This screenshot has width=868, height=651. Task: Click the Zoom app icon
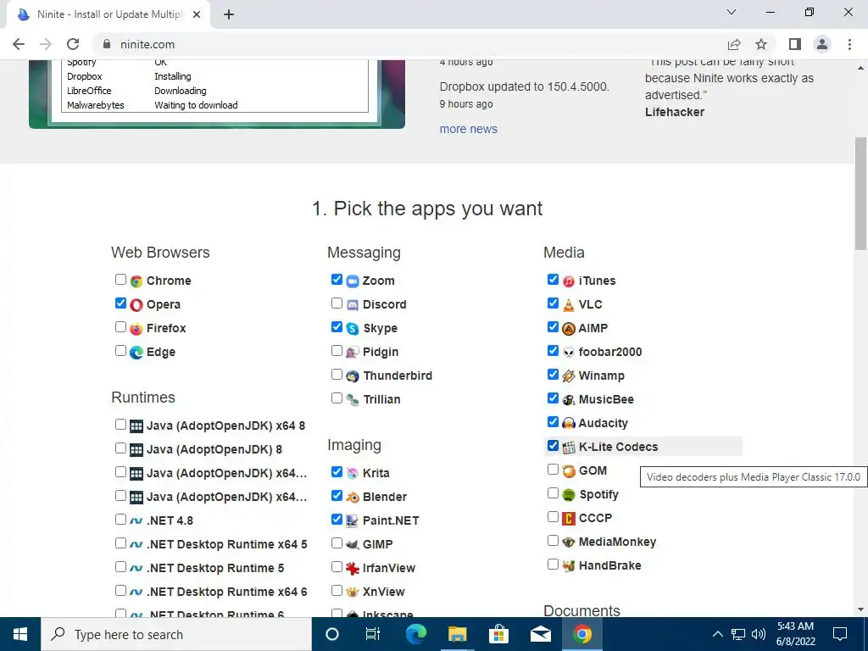(x=353, y=281)
